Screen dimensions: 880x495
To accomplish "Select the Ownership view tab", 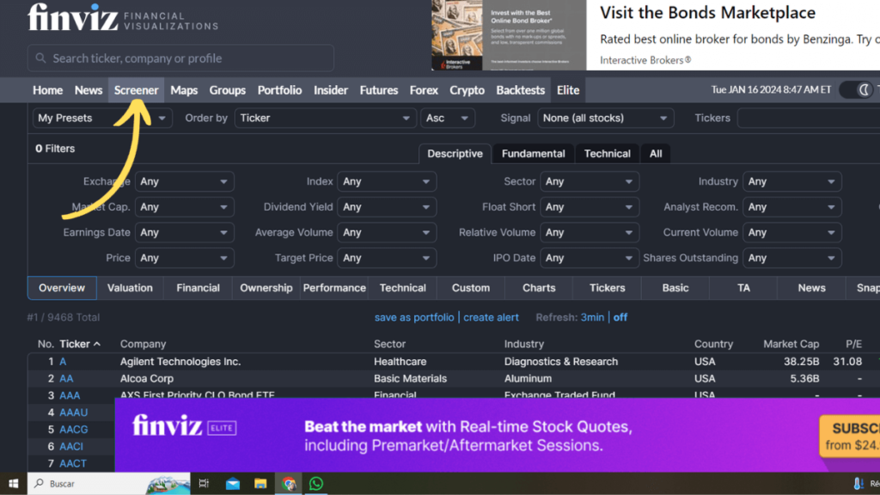I will click(266, 288).
